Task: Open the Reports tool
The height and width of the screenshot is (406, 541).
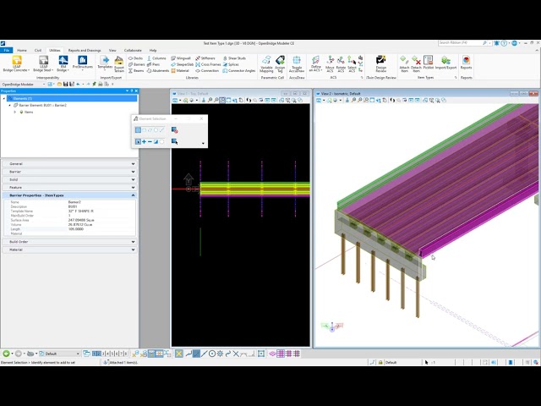Action: tap(466, 63)
